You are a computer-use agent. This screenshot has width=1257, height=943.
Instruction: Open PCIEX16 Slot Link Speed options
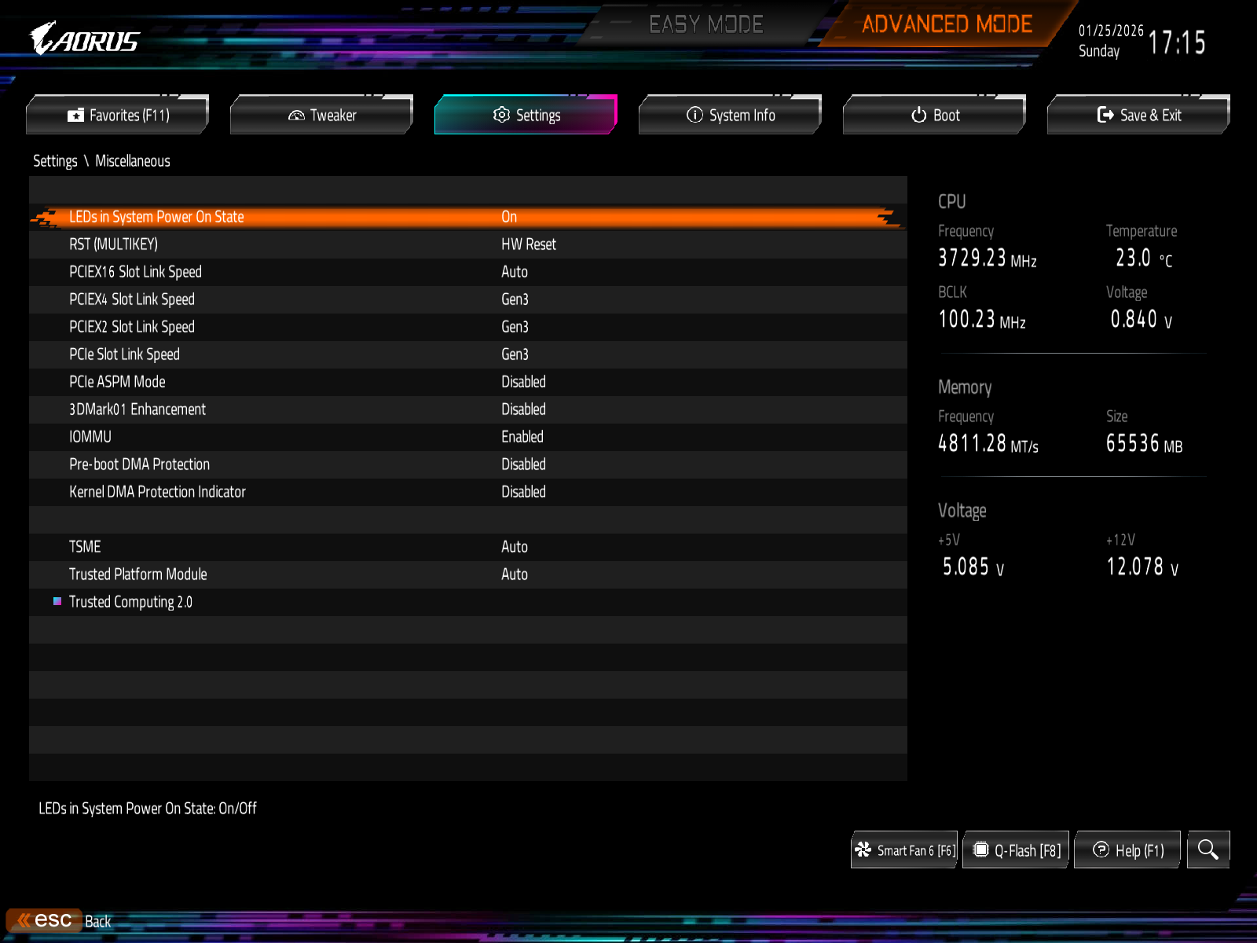pyautogui.click(x=515, y=272)
